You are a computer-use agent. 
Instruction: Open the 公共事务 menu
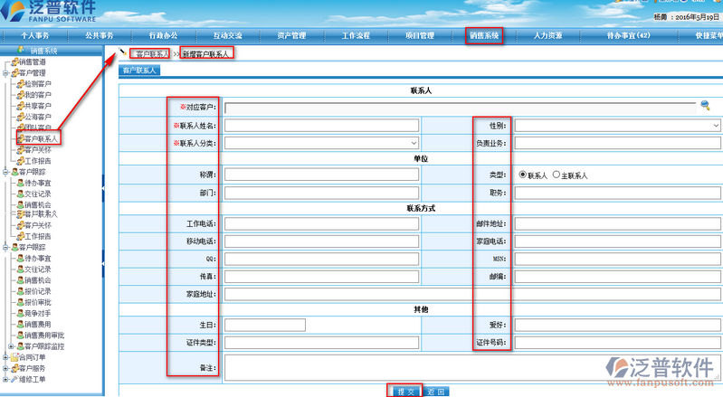(x=100, y=35)
